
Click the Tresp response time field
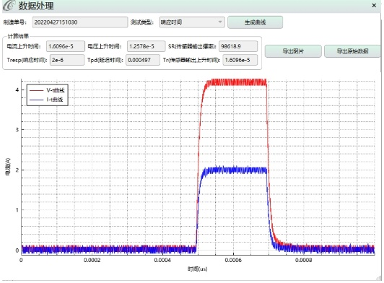67,60
